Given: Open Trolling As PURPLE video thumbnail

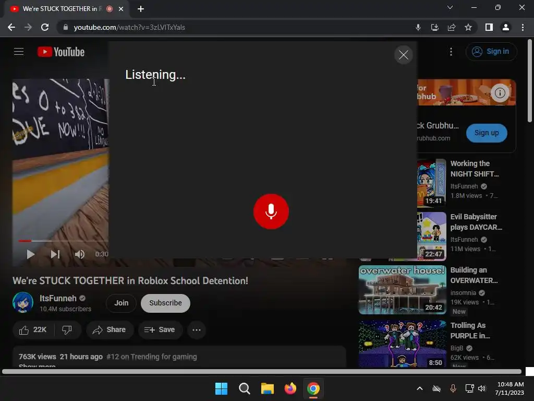Looking at the screenshot, I should coord(403,344).
